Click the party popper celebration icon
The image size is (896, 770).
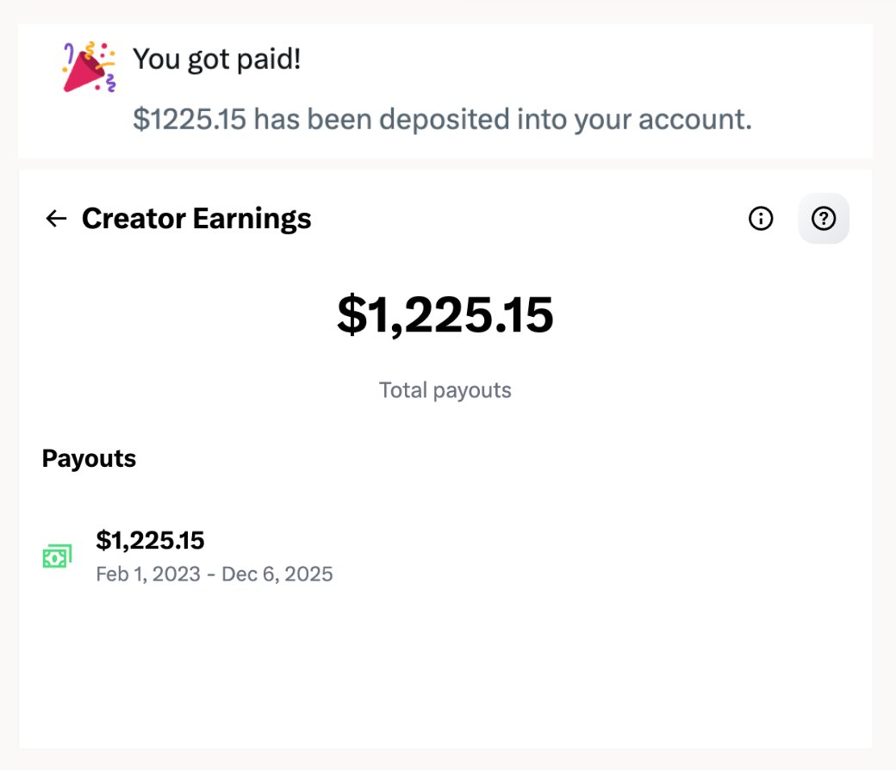[89, 66]
